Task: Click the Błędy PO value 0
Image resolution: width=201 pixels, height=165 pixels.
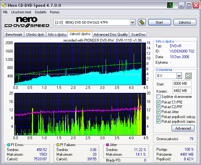Action: coord(145,160)
